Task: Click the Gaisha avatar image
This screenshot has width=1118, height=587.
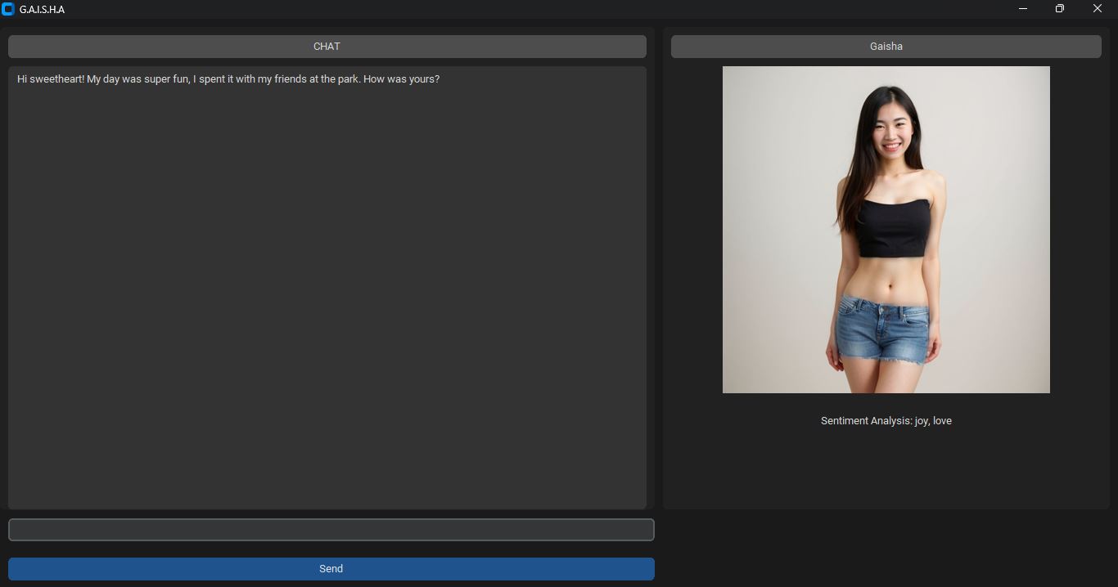Action: point(886,230)
